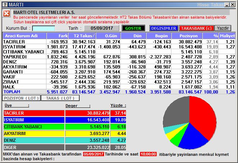
Task: Sort by Bugün column header
Action: pos(159,36)
